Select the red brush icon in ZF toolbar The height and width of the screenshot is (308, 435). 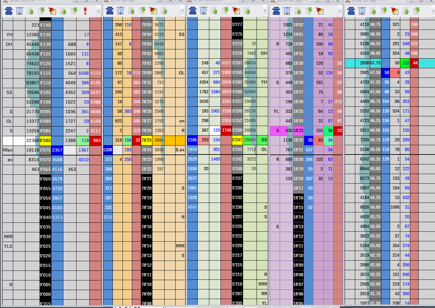coord(236,11)
